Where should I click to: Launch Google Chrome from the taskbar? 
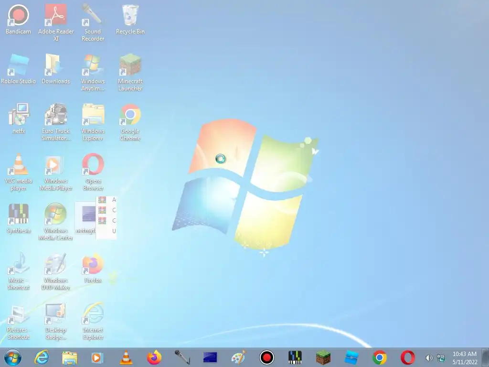point(380,357)
